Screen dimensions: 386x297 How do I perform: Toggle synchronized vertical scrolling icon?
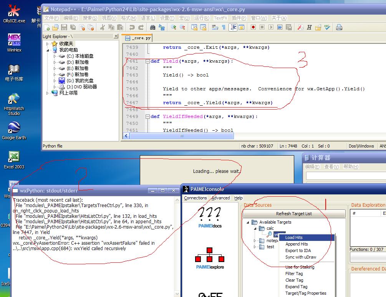[x=194, y=27]
